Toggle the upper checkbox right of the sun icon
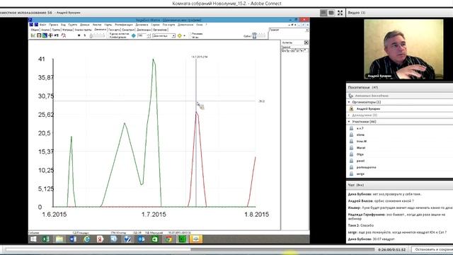Image resolution: width=453 pixels, height=255 pixels. point(190,34)
